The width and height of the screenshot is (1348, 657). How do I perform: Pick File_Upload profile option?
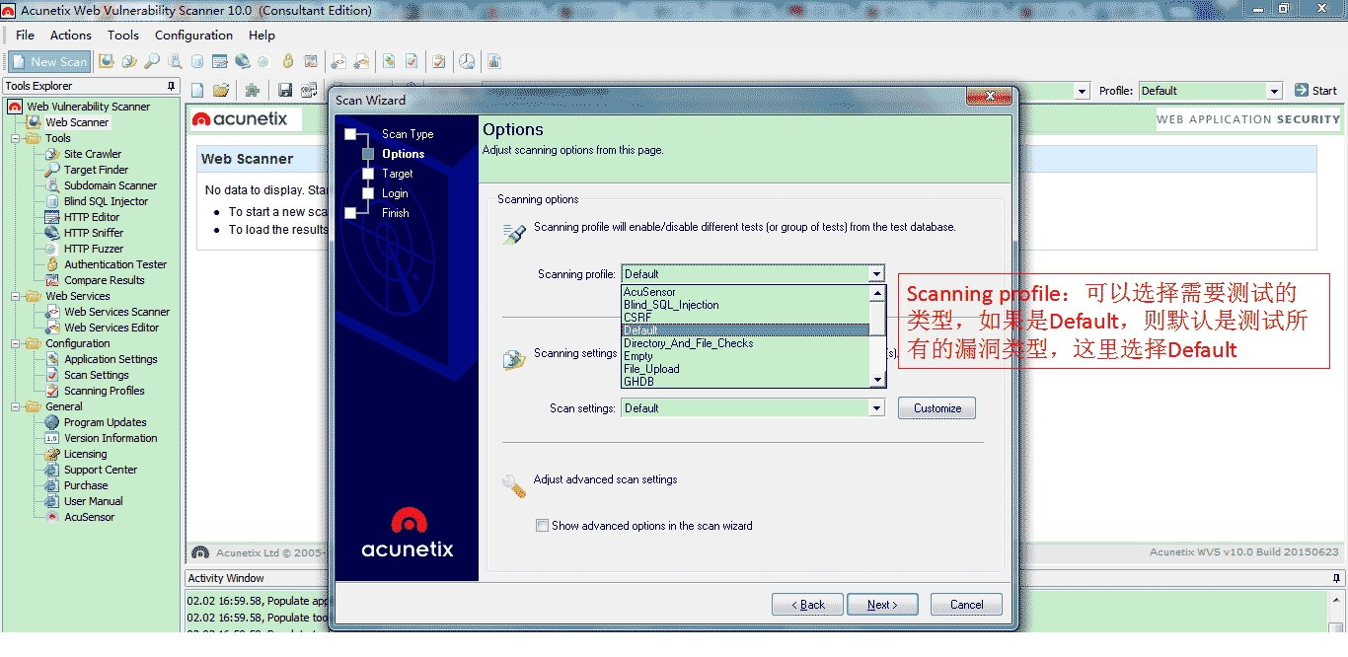[745, 369]
